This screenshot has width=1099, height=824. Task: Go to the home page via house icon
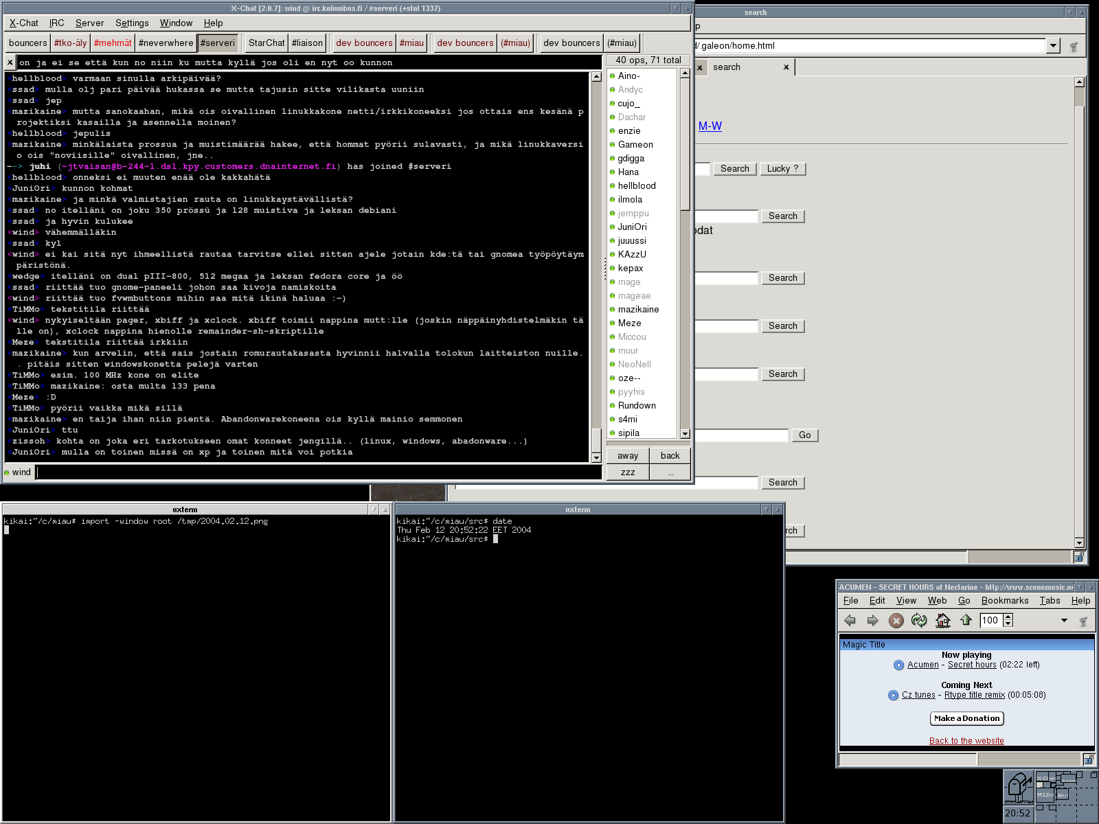pyautogui.click(x=943, y=621)
